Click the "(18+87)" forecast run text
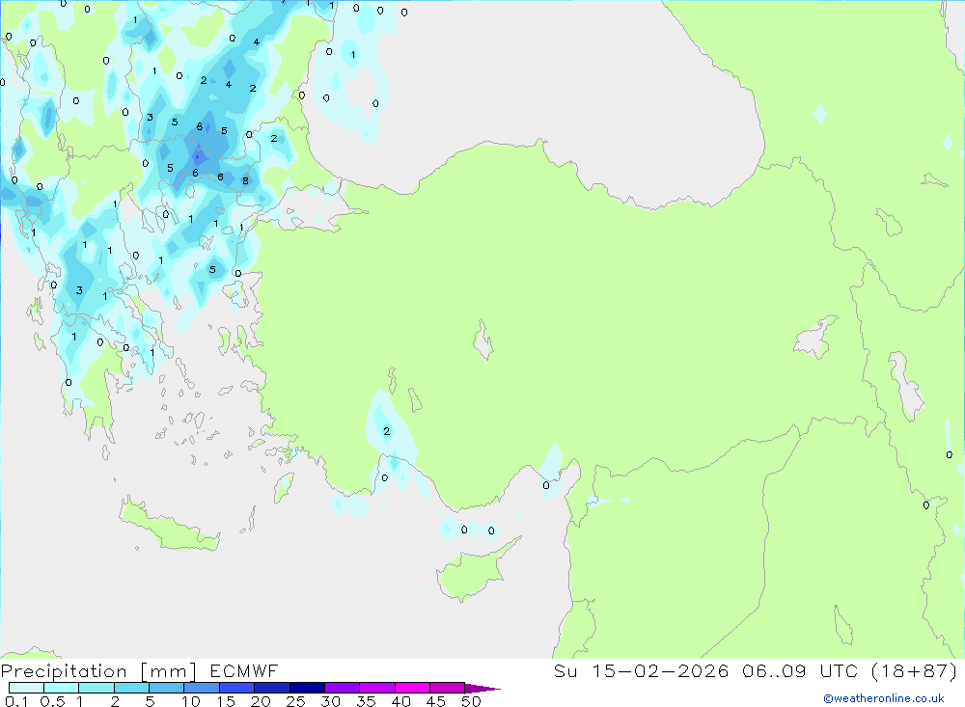The width and height of the screenshot is (965, 707). pyautogui.click(x=915, y=670)
